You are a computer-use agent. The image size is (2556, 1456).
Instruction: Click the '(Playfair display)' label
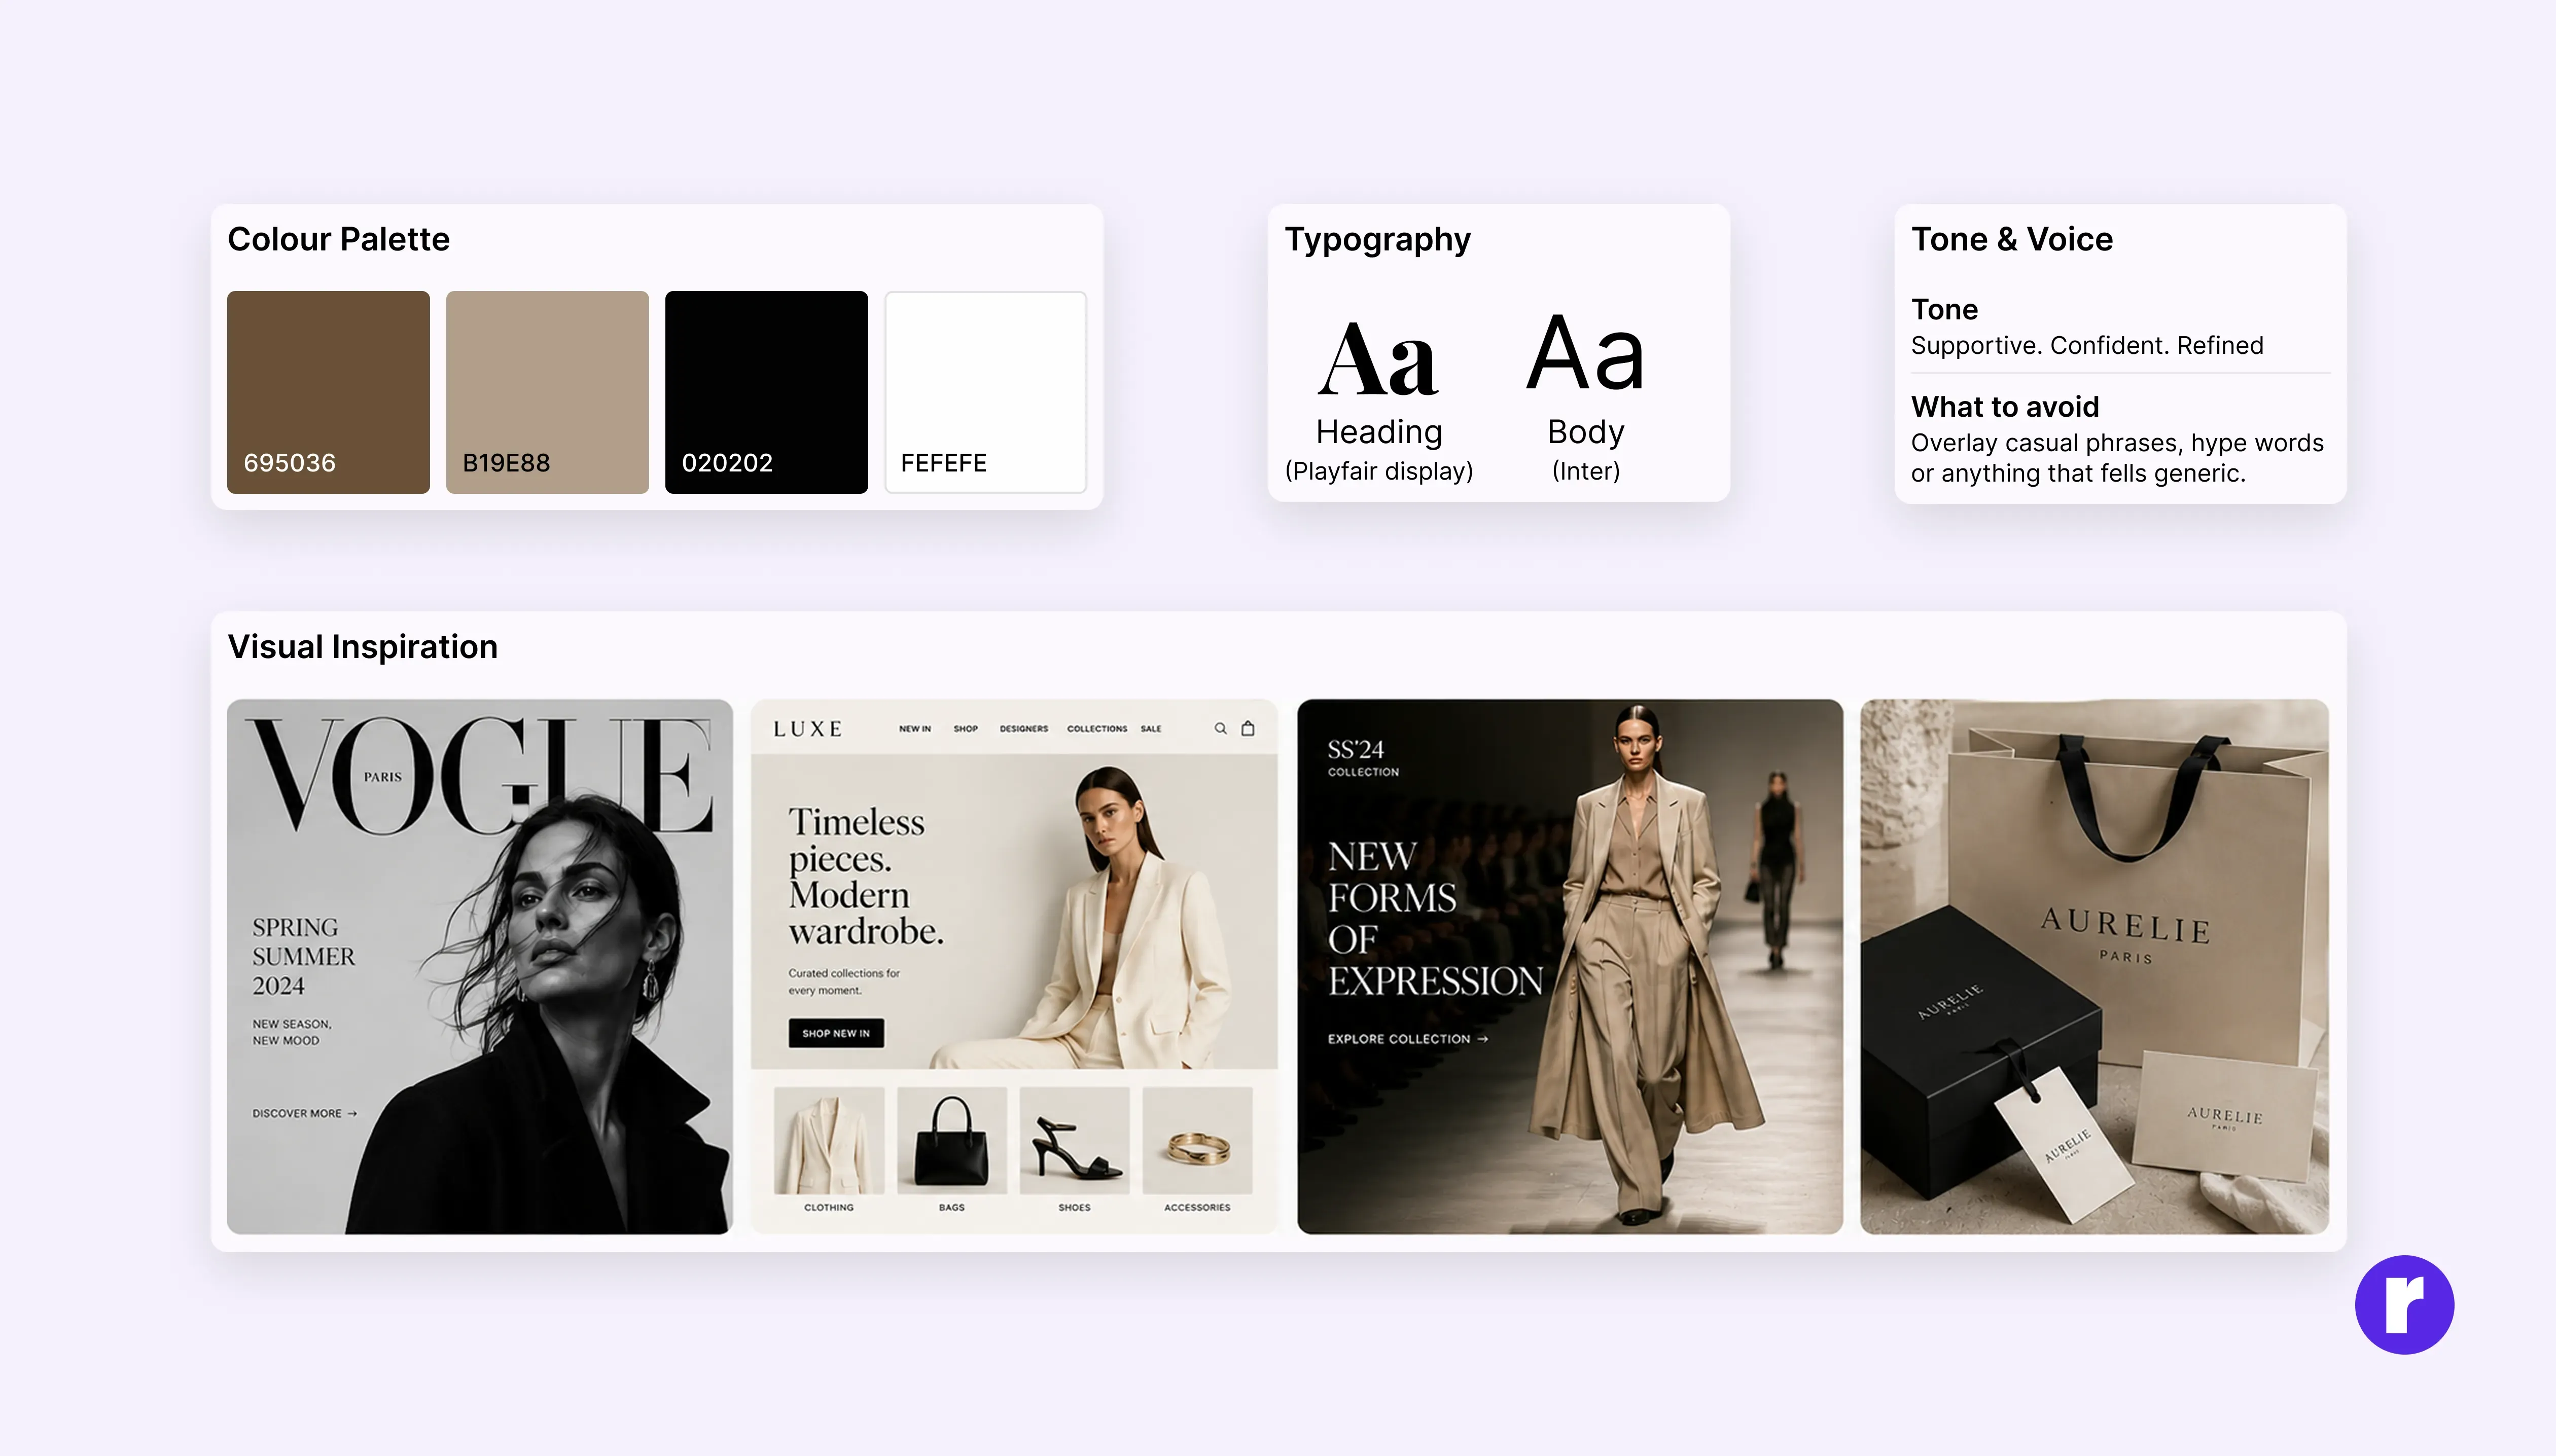(1378, 471)
